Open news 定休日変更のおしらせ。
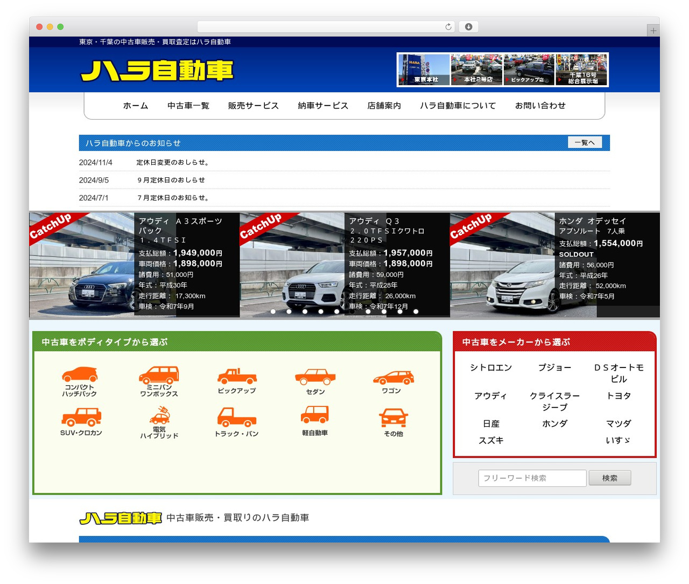 click(173, 162)
